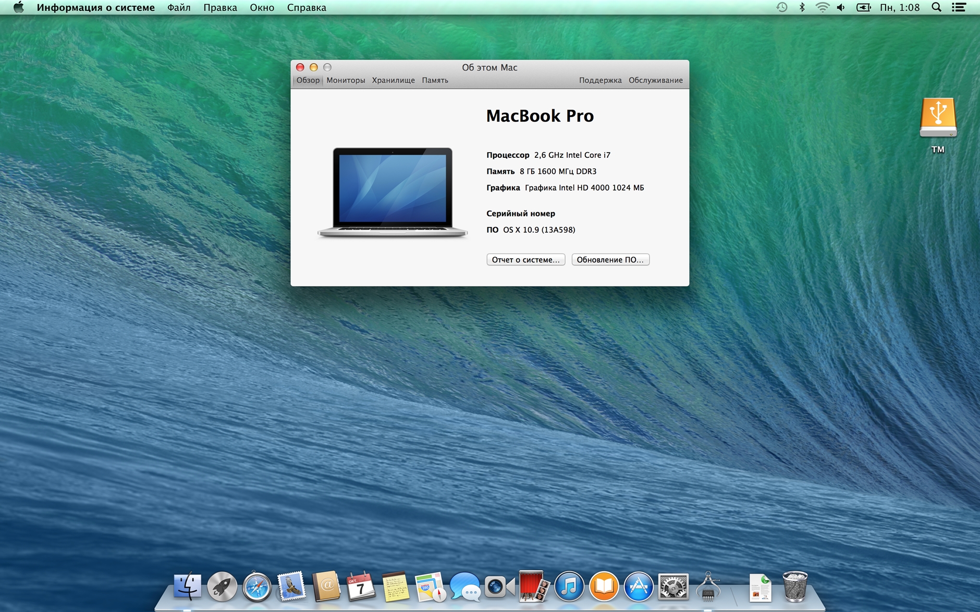
Task: Click memory value 8 ГБ 1600 МГц DDR3
Action: 558,171
